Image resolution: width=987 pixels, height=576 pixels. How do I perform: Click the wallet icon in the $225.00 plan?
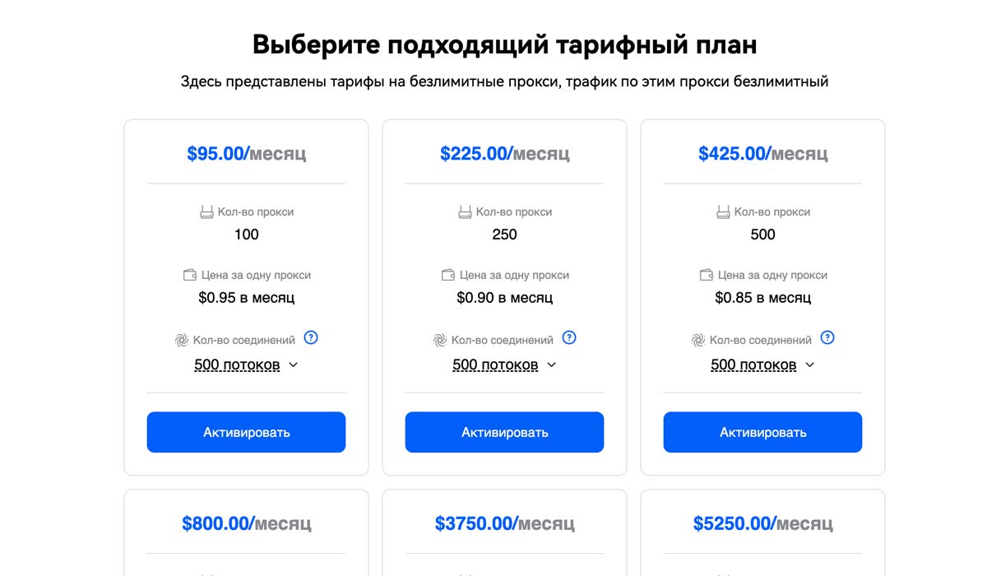(448, 275)
